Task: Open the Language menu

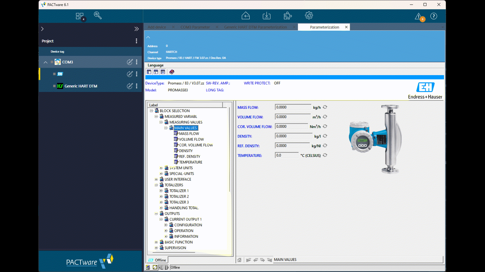Action: point(156,65)
